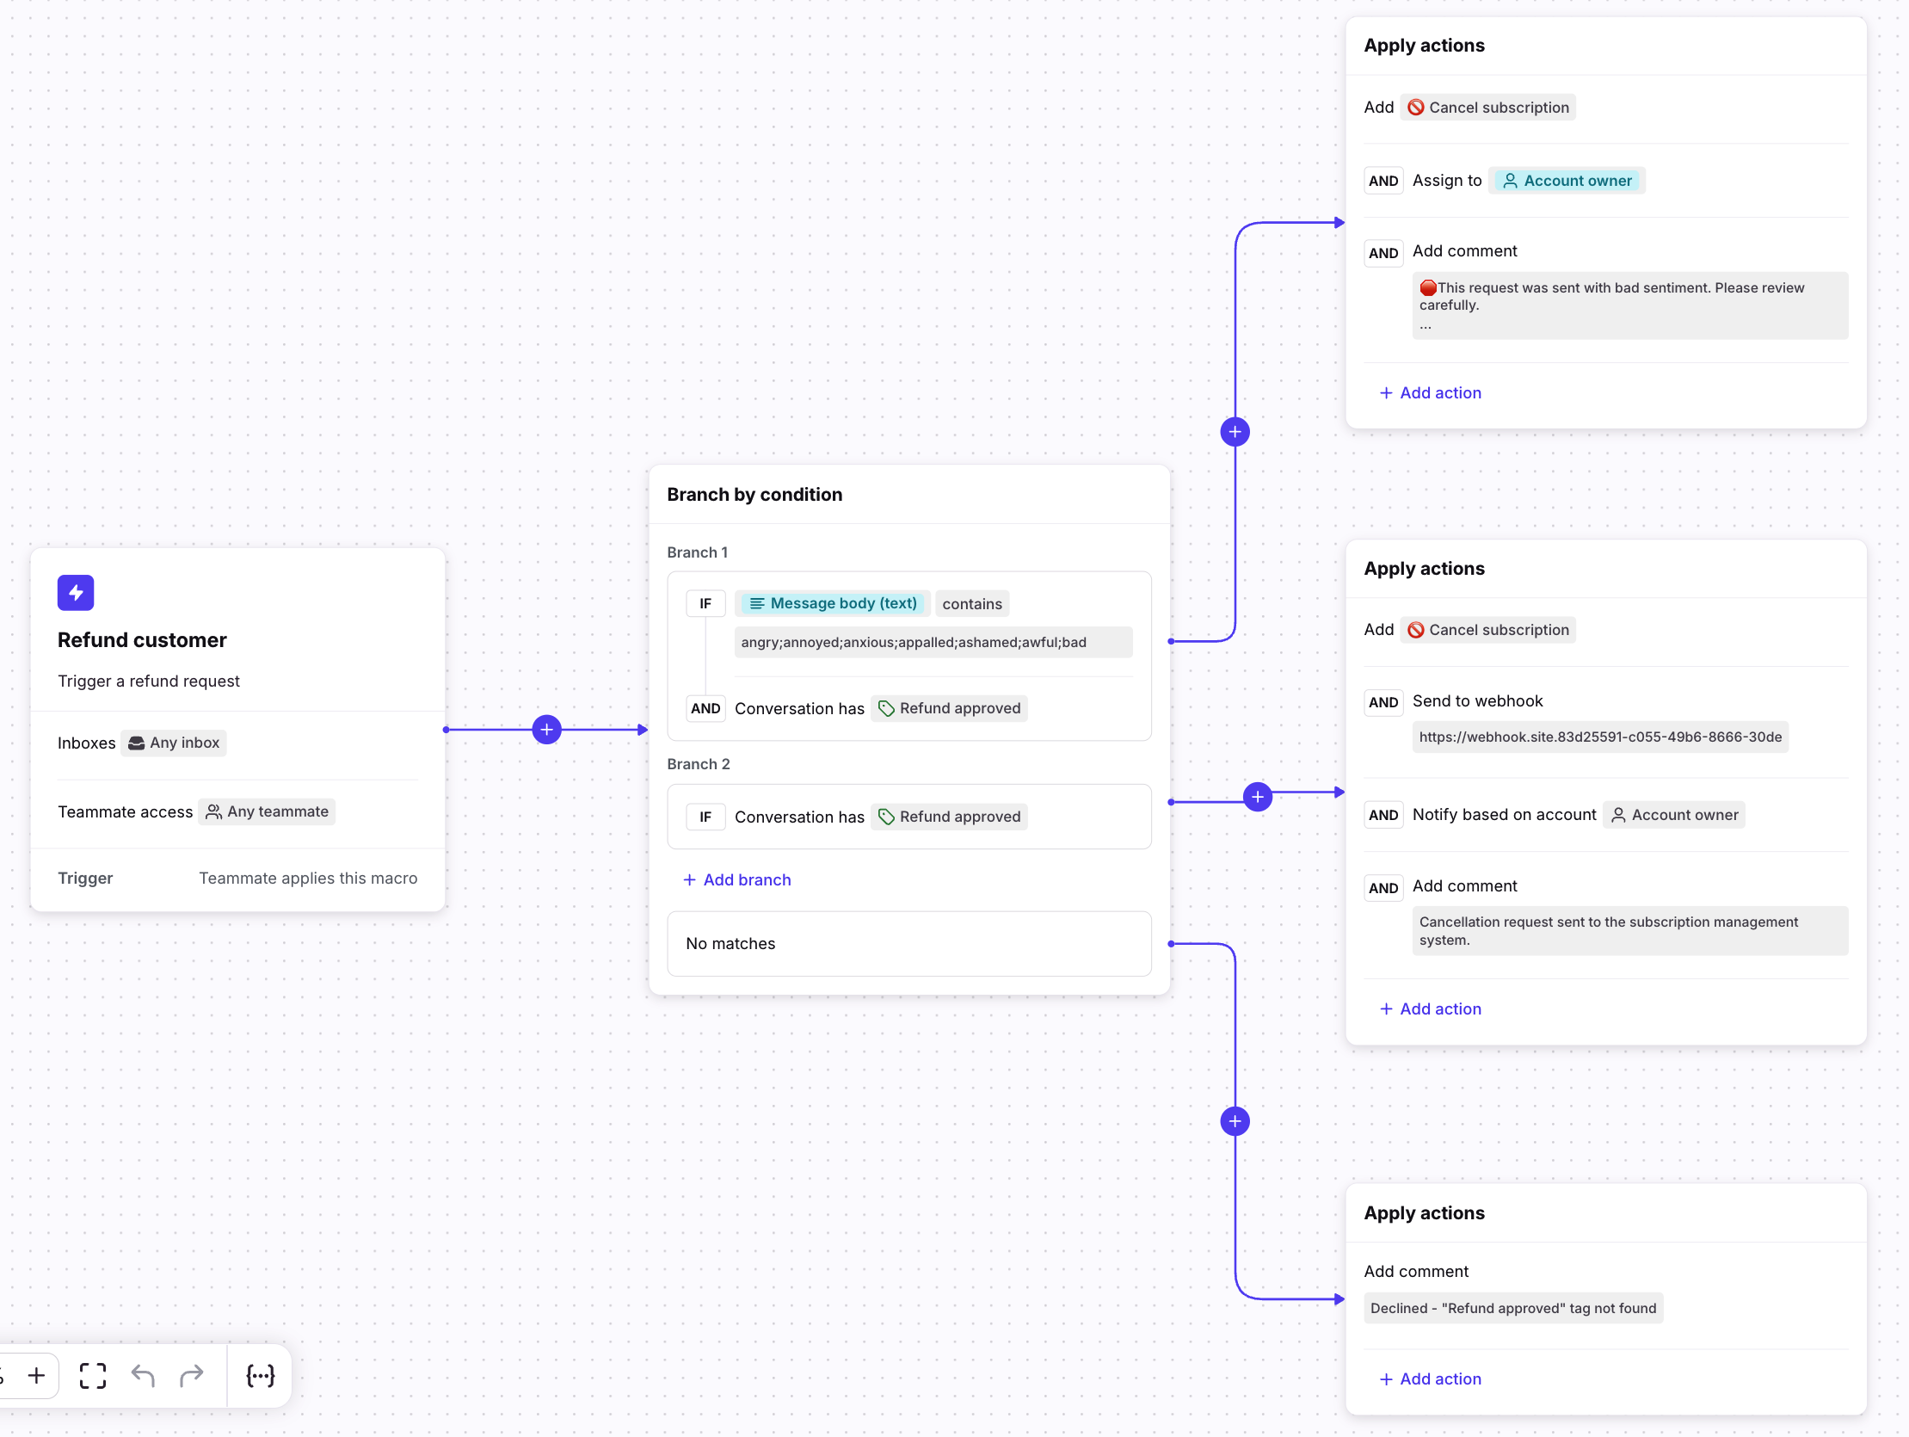Open the Any inbox selector
Image resolution: width=1909 pixels, height=1437 pixels.
[x=174, y=743]
